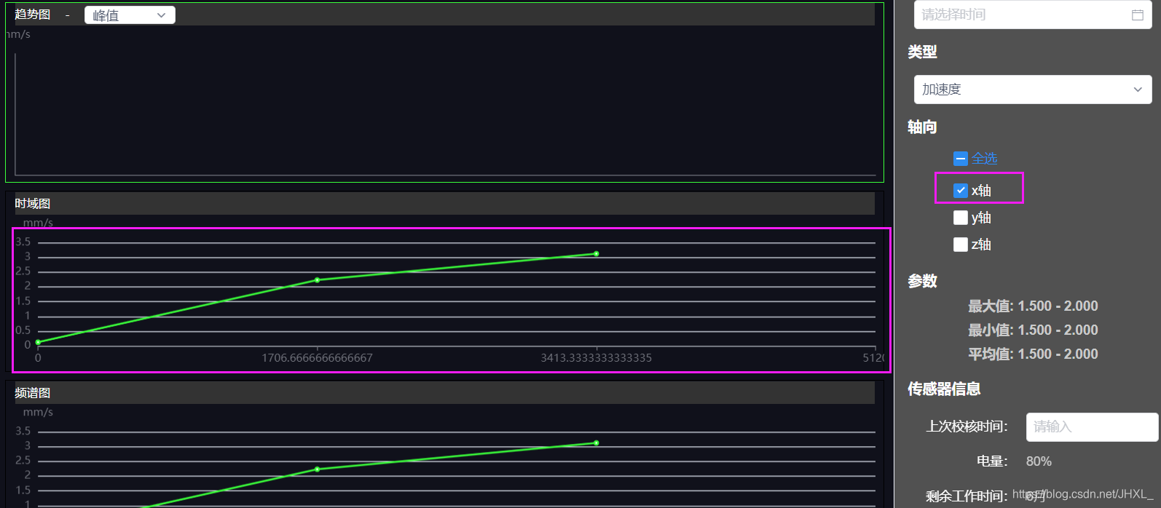The image size is (1161, 508).
Task: Click the 最大值: 1.500 - 2.000 text
Action: click(x=1033, y=306)
